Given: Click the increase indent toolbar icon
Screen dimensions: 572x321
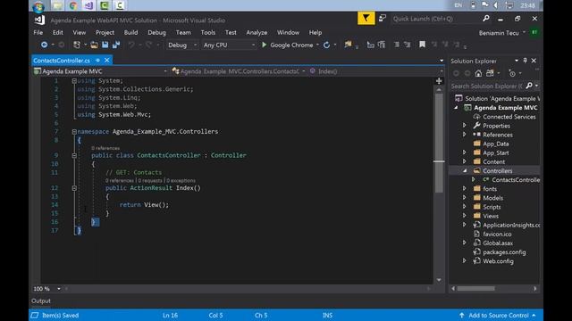Looking at the screenshot, I should coord(408,45).
